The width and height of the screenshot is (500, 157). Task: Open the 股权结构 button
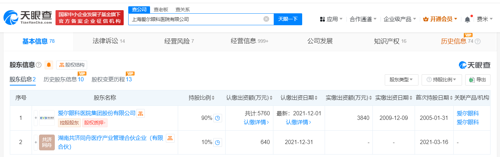click(72, 65)
